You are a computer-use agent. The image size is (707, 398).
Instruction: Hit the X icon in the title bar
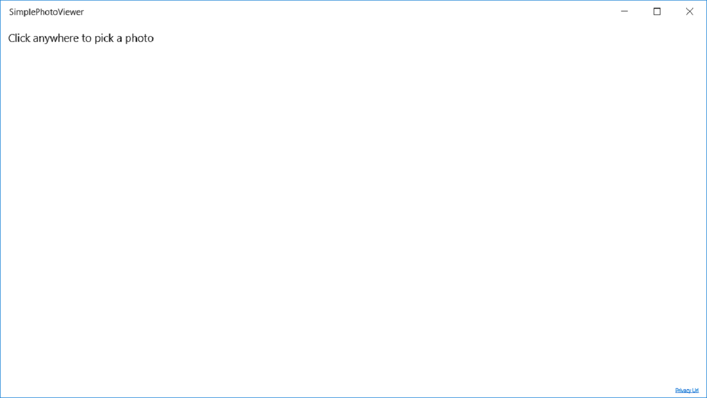689,11
